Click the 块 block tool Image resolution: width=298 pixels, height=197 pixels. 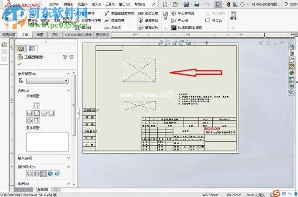click(x=166, y=16)
